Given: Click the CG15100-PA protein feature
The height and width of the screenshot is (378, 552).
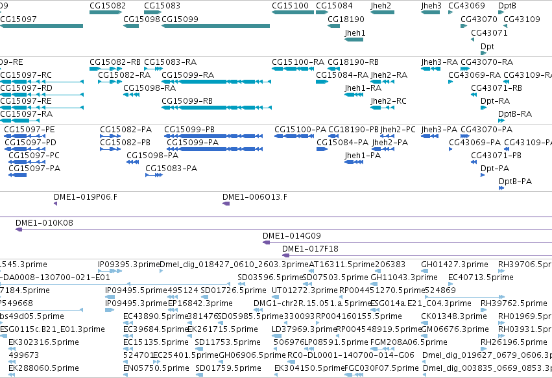Looking at the screenshot, I should 294,136.
